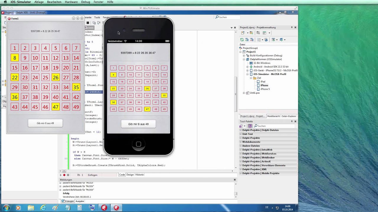Open Internet Explorer from the taskbar
Viewport: 378px width, 212px height.
point(43,208)
